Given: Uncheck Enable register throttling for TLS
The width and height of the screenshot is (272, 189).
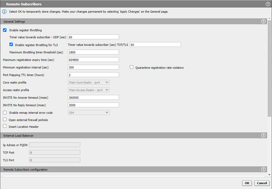Looking at the screenshot, I should (x=11, y=45).
